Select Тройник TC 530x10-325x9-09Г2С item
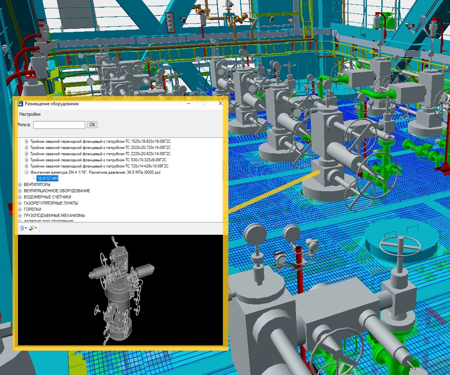Image resolution: width=450 pixels, height=375 pixels. [x=98, y=160]
